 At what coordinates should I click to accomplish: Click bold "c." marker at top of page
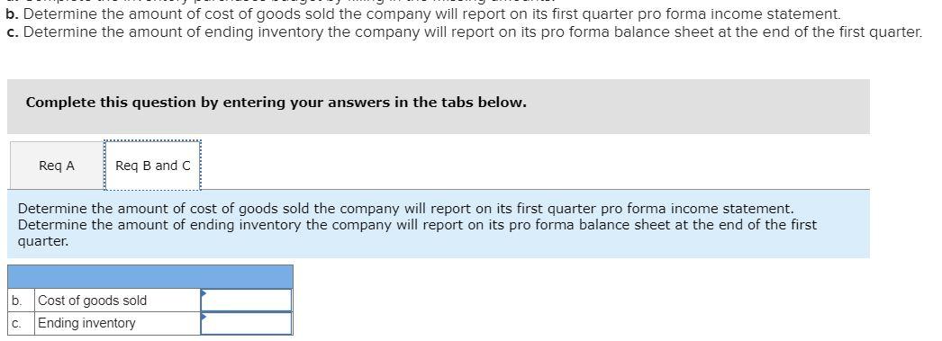pos(13,31)
